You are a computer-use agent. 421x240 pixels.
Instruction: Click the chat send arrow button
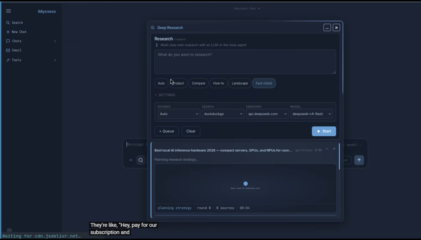(x=359, y=160)
